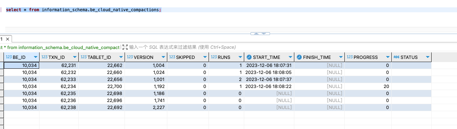Select START_TIME cell 2023-12-06 18:08:22
This screenshot has height=129, width=457.
269,86
